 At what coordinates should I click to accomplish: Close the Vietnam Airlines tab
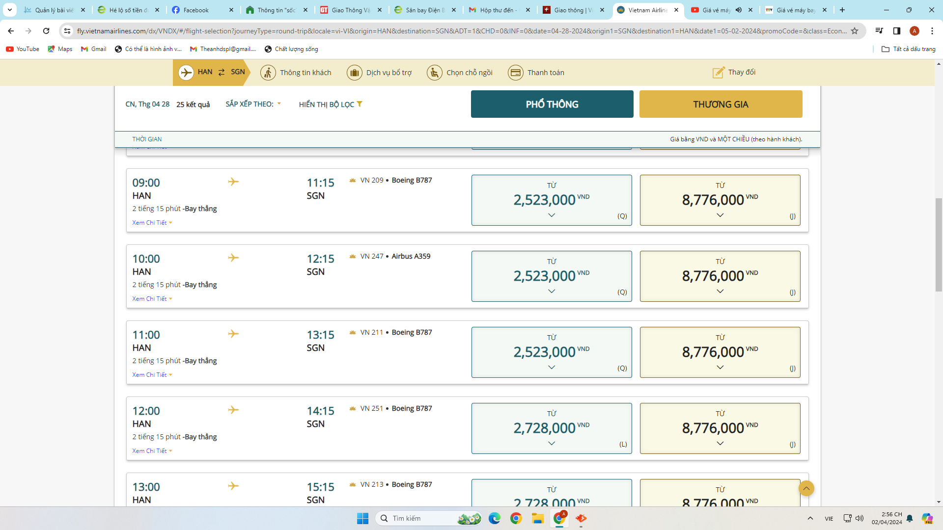pos(676,10)
